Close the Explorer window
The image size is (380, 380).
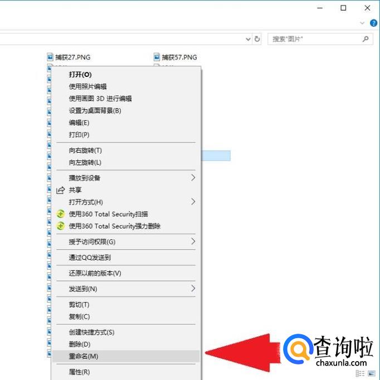367,8
